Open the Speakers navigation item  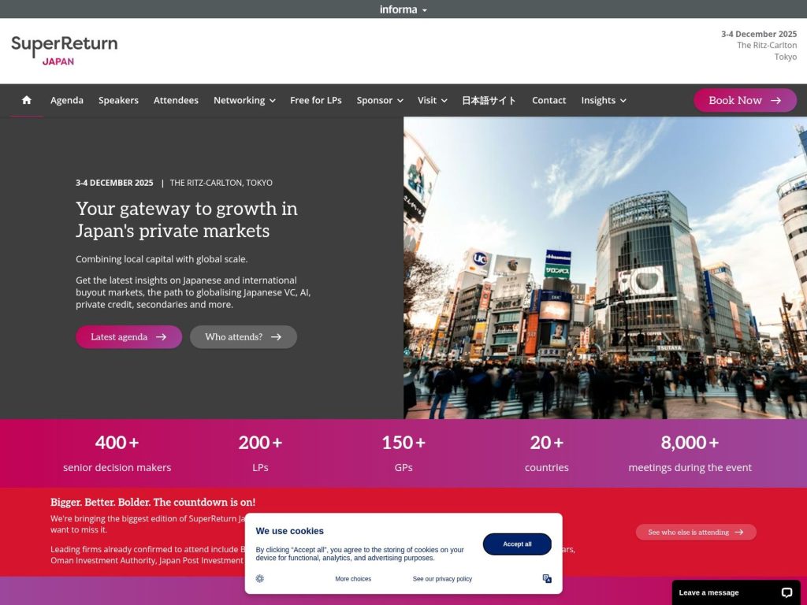pos(118,100)
